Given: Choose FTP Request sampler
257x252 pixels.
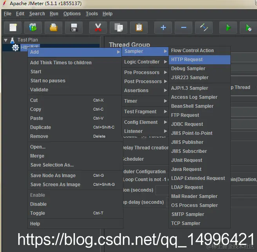Looking at the screenshot, I should coord(199,115).
